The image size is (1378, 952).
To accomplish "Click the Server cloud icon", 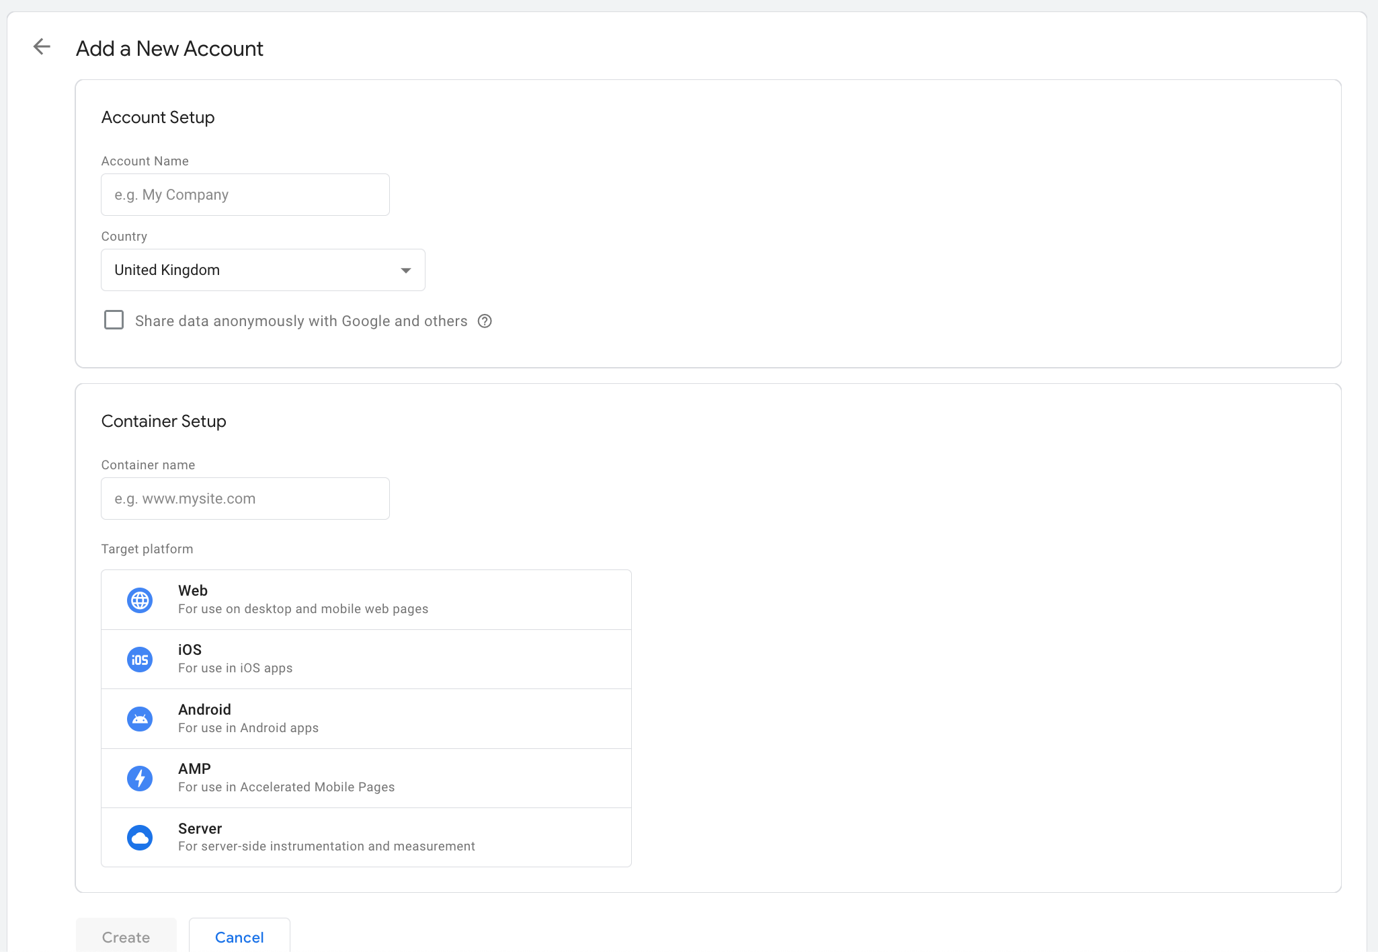I will (x=139, y=837).
